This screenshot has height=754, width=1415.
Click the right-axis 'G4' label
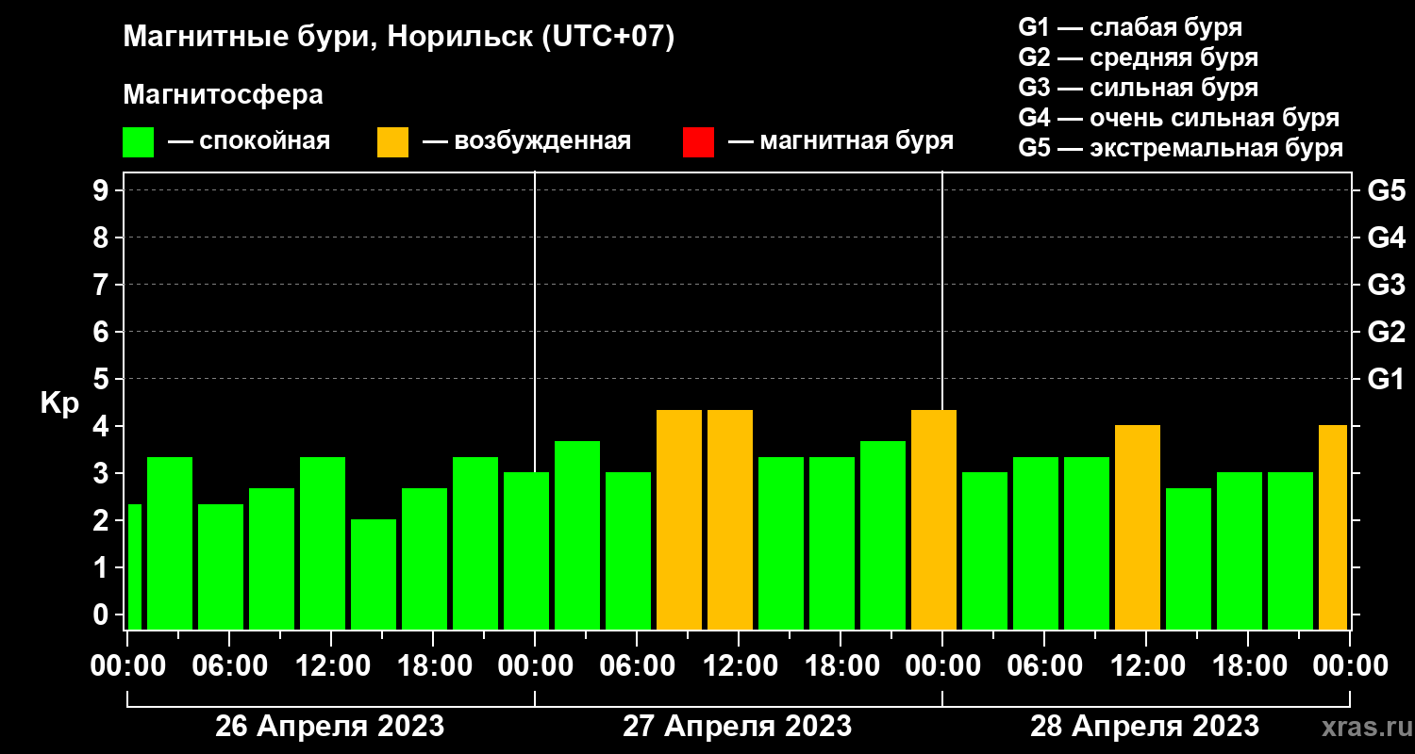tap(1387, 238)
